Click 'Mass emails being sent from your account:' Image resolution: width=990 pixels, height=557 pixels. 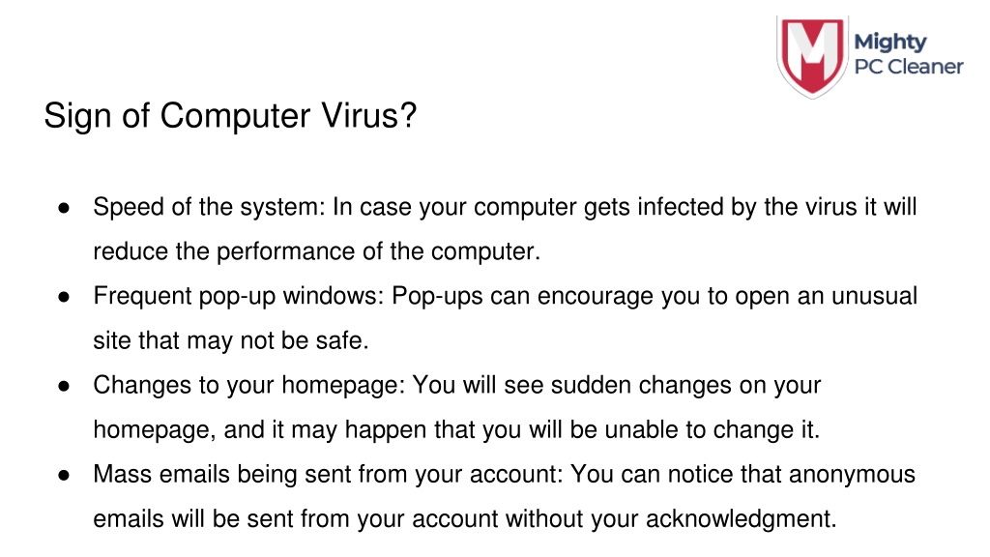tap(328, 474)
